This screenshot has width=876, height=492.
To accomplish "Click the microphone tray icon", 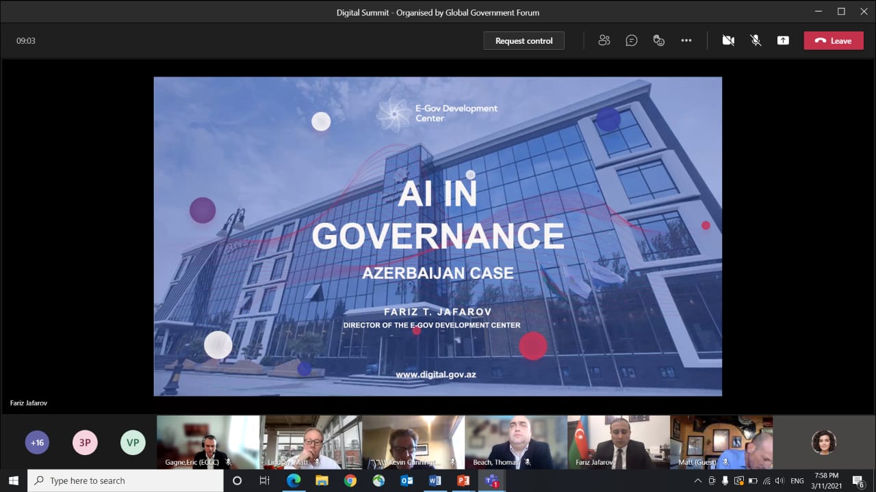I will click(x=725, y=480).
